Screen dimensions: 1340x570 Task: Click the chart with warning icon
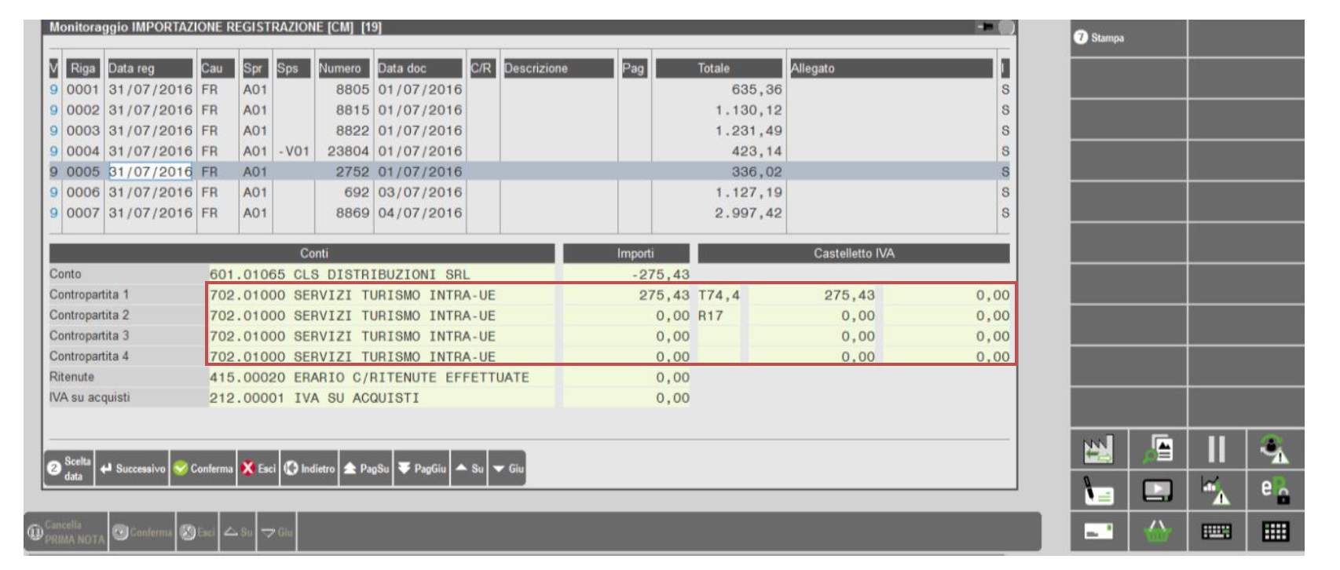coord(1216,491)
